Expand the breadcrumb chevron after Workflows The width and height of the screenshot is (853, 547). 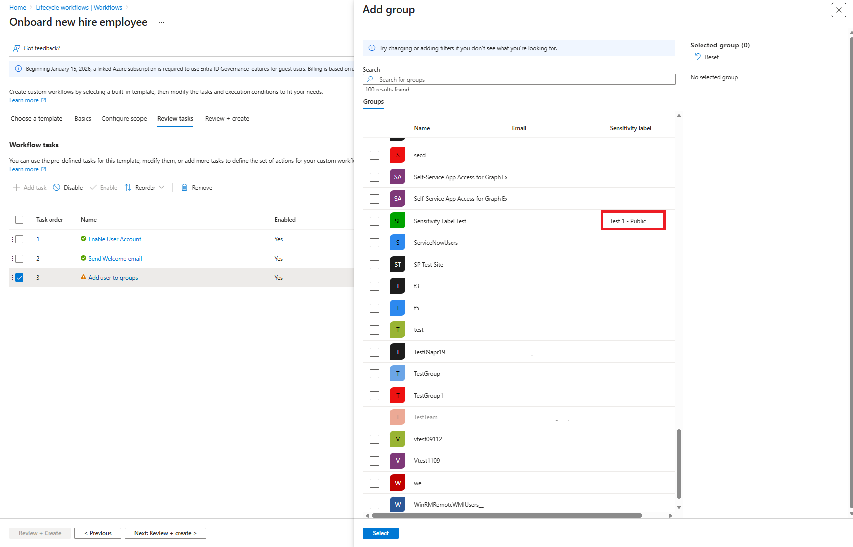pyautogui.click(x=127, y=7)
